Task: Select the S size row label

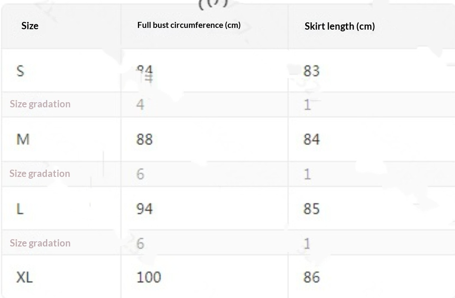Action: click(x=20, y=71)
